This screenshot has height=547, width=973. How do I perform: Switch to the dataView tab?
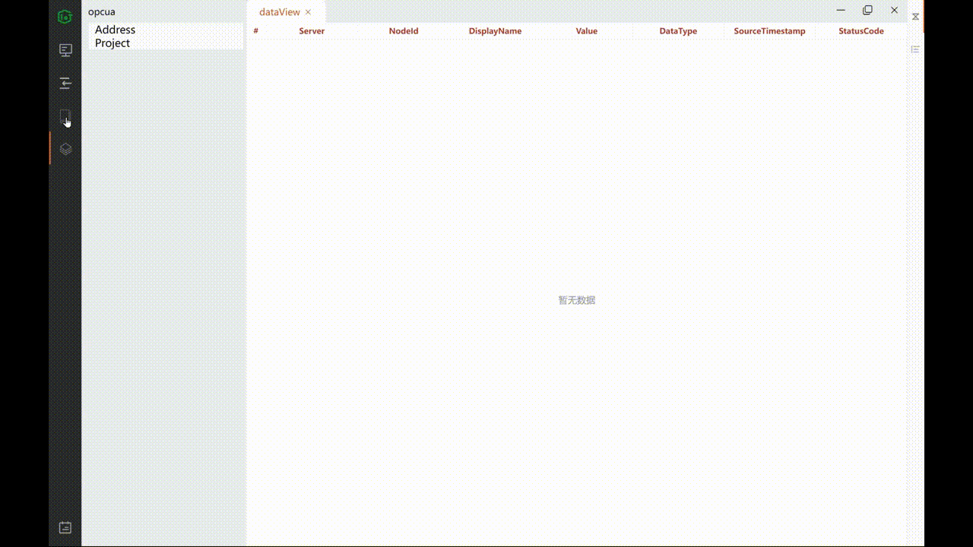pos(279,12)
